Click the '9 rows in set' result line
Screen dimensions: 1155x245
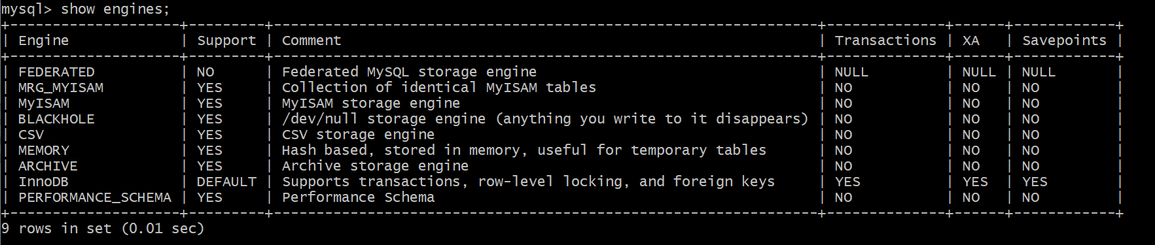click(x=103, y=229)
